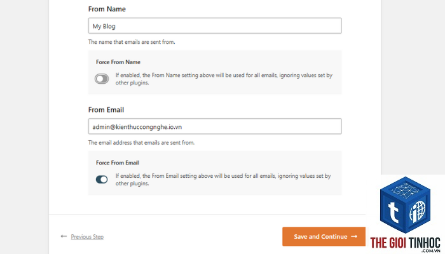Click the From Name heading label
This screenshot has height=254, width=445.
(x=107, y=9)
